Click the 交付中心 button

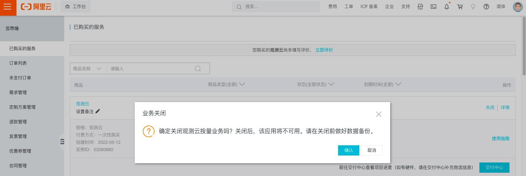(x=494, y=168)
